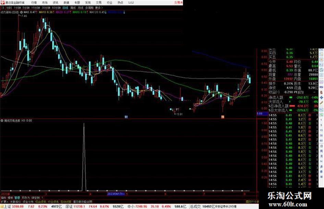Screen dimensions: 324x209
Task: Open the 互动问答 tab
Action: click(66, 201)
